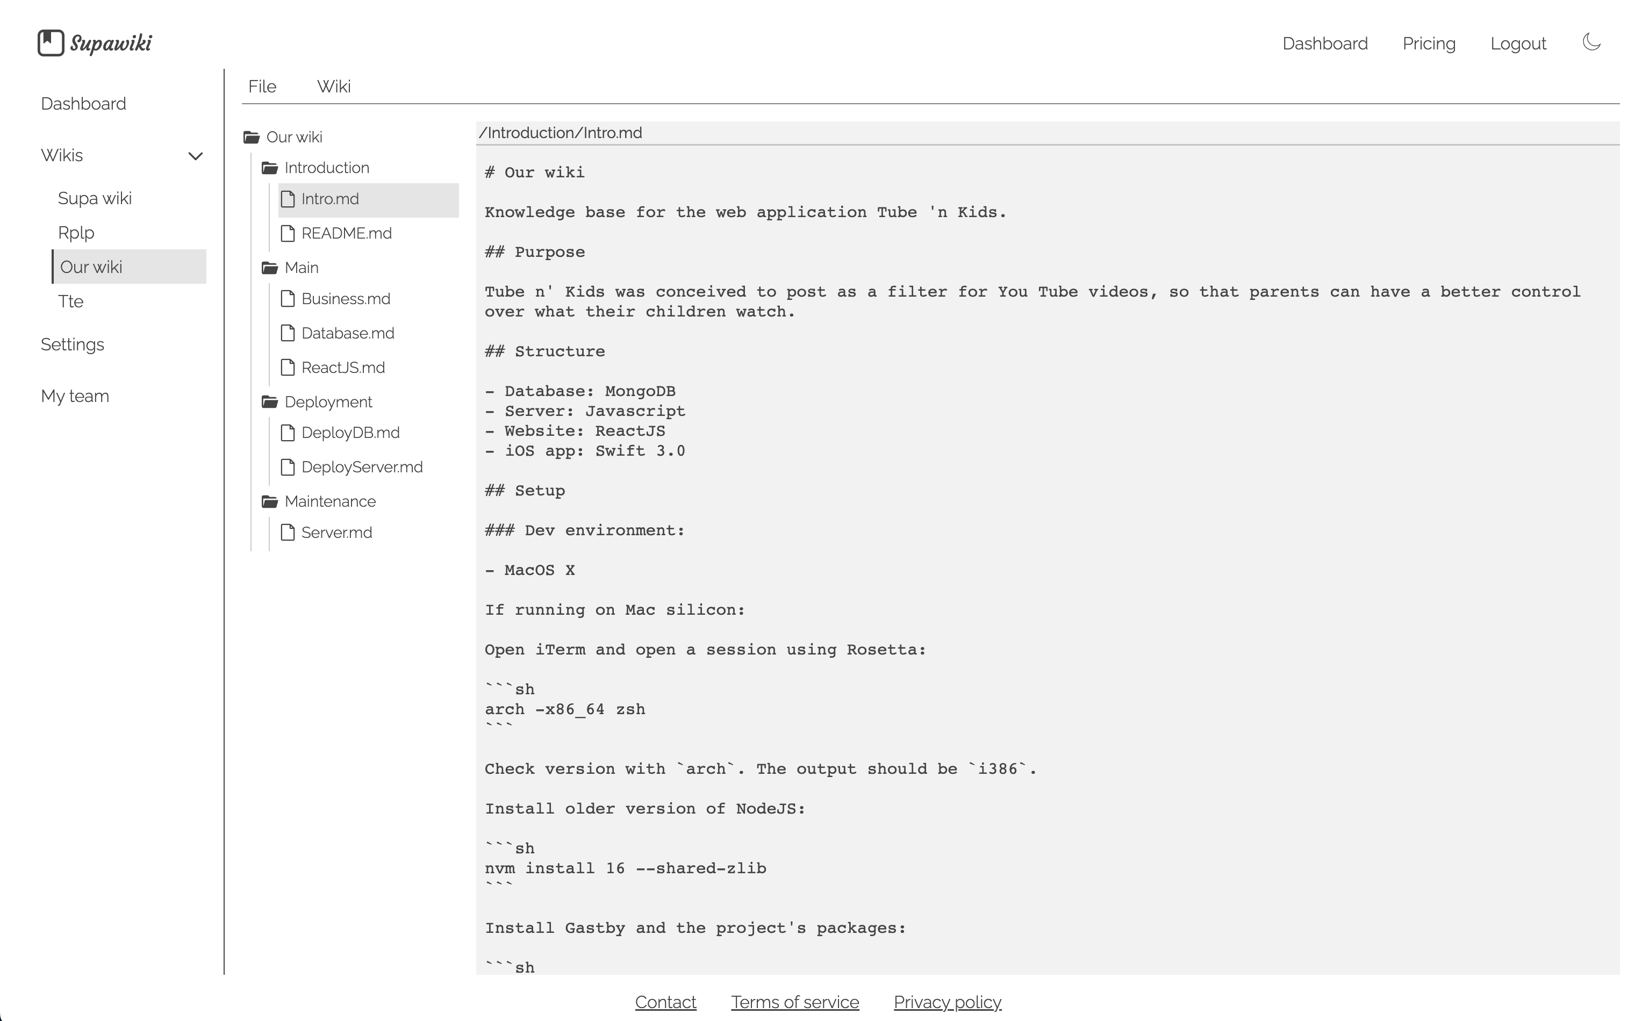The width and height of the screenshot is (1635, 1021).
Task: Go to Dashboard in the top navigation
Action: (1325, 44)
